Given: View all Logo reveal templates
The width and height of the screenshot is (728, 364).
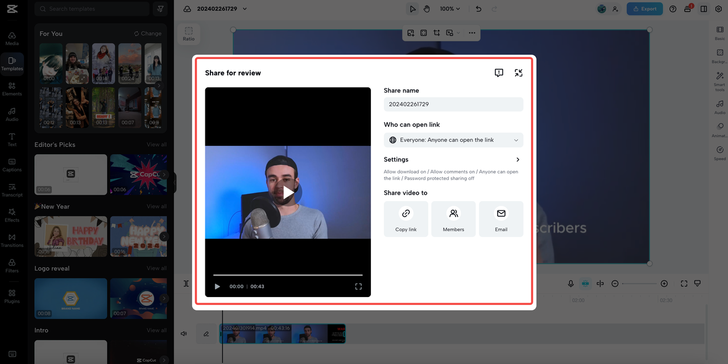Looking at the screenshot, I should (156, 269).
